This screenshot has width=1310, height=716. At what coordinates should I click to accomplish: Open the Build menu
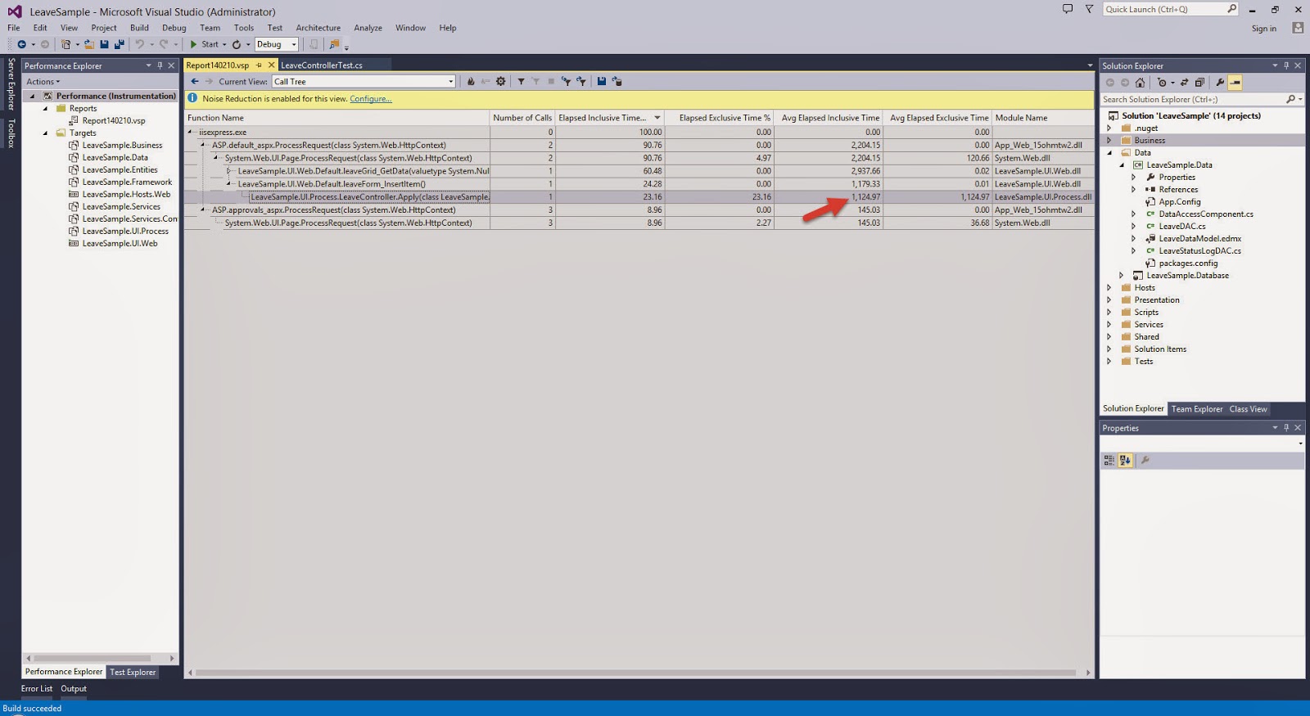coord(139,28)
